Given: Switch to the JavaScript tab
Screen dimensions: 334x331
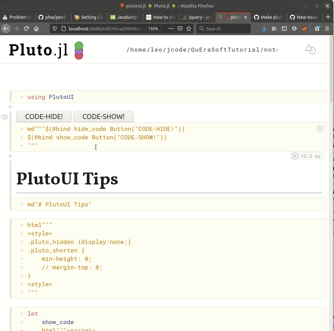Looking at the screenshot, I should tap(125, 17).
